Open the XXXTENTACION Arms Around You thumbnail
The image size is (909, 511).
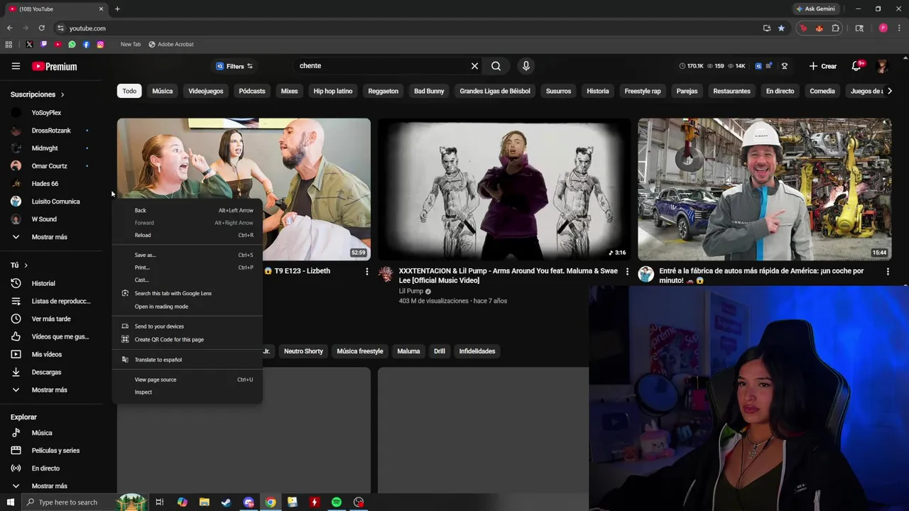pos(504,189)
